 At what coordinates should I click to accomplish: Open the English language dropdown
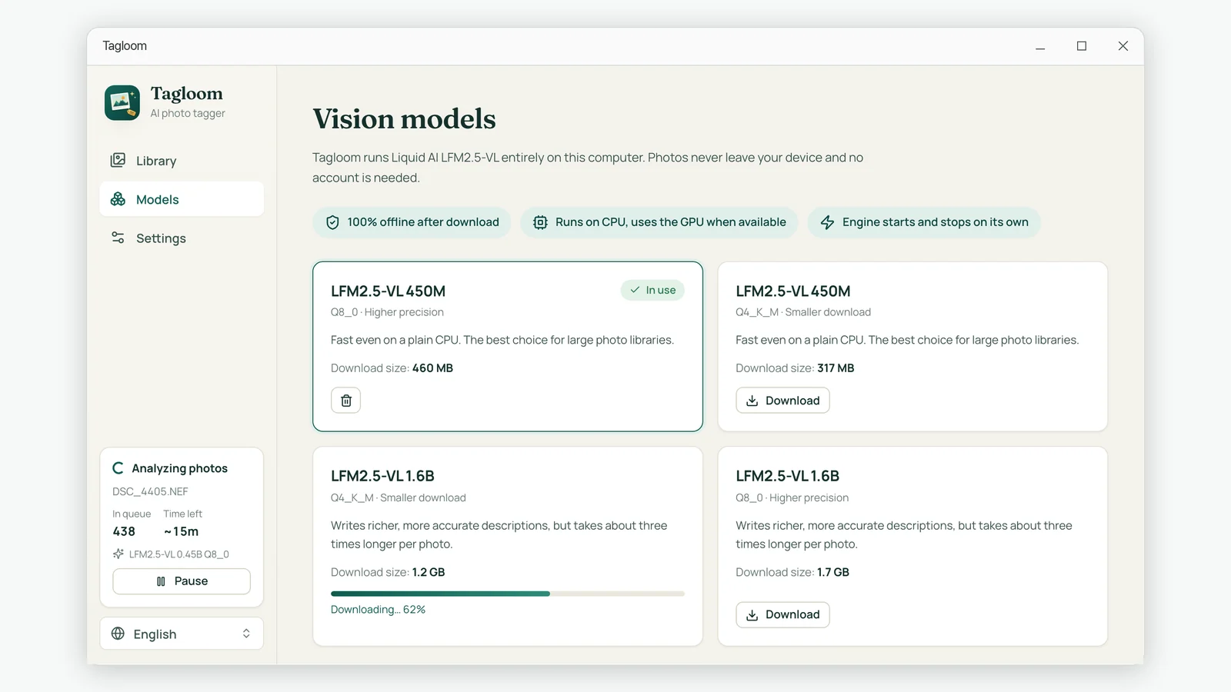coord(182,634)
